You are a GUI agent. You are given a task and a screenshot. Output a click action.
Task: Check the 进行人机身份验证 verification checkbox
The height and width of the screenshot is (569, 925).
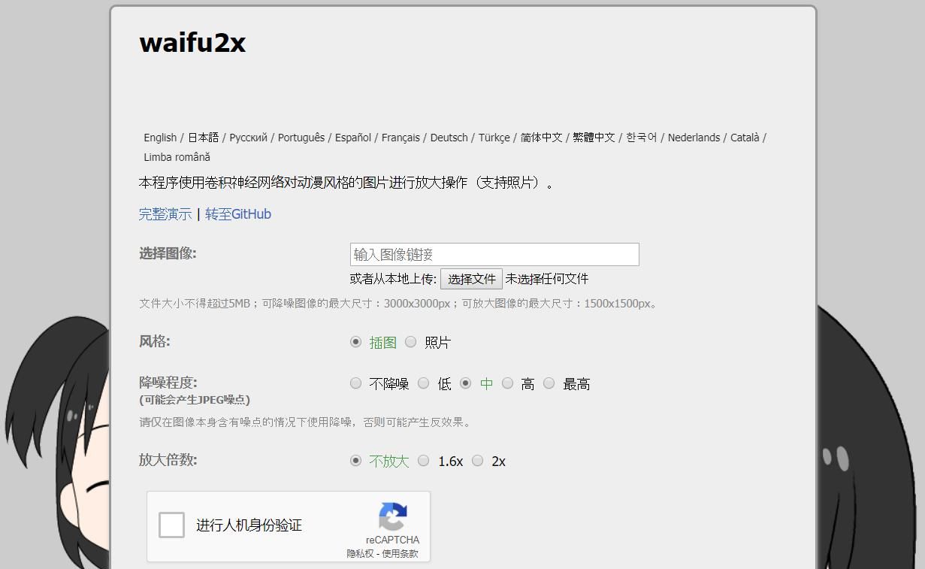coord(171,525)
